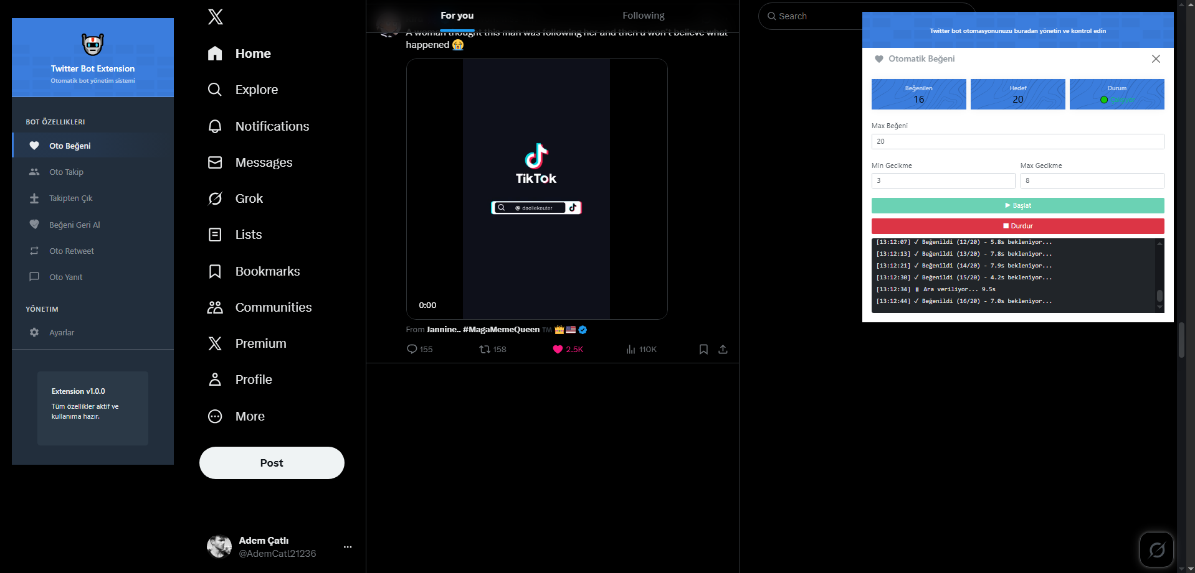Open Grok from navigation

236,198
